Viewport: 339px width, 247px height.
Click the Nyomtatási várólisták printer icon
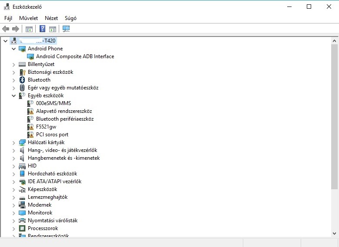22,221
